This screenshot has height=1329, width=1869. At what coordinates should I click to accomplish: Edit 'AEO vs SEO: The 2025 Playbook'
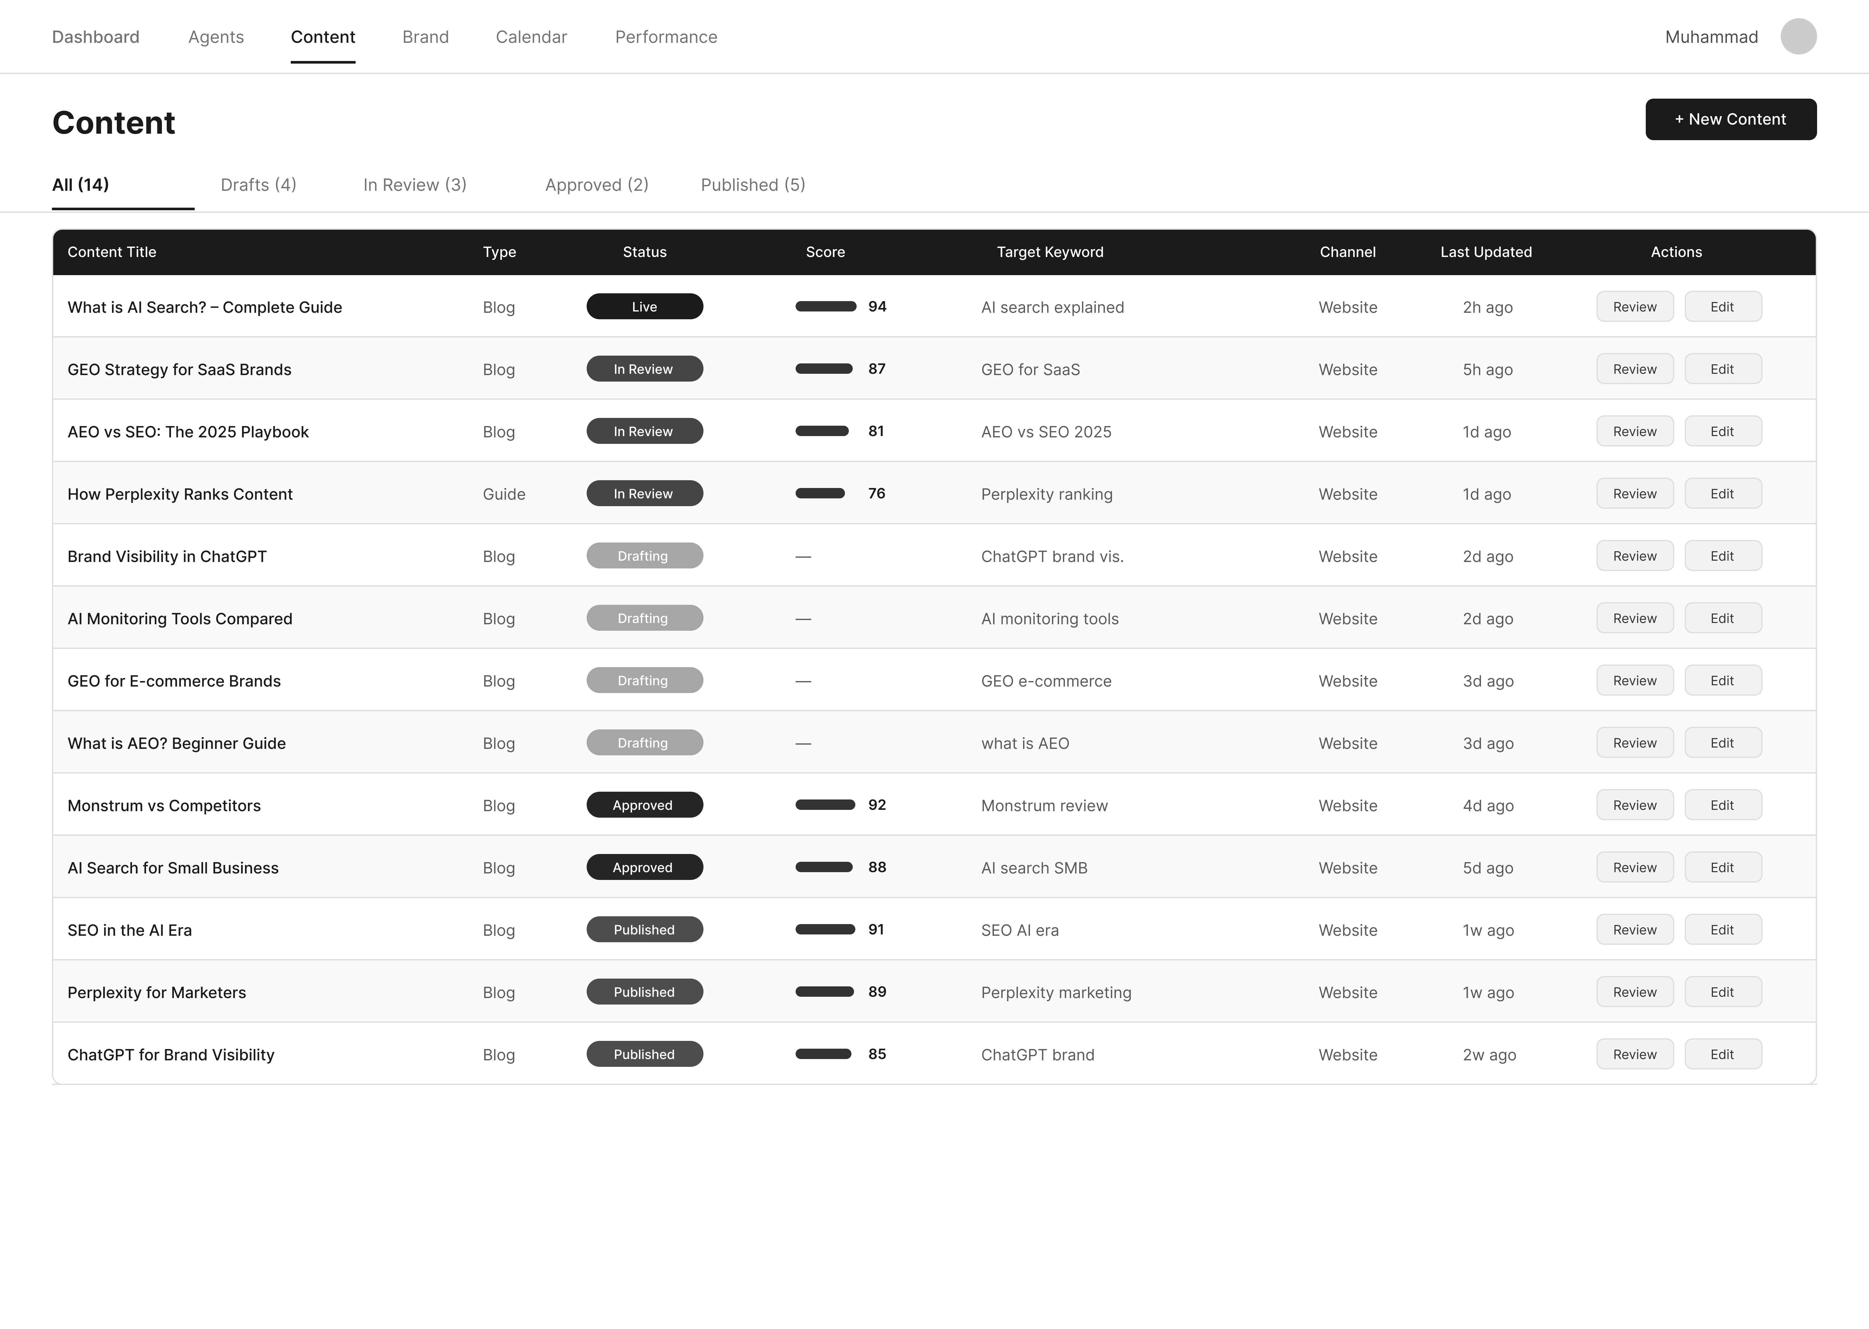pos(1723,431)
